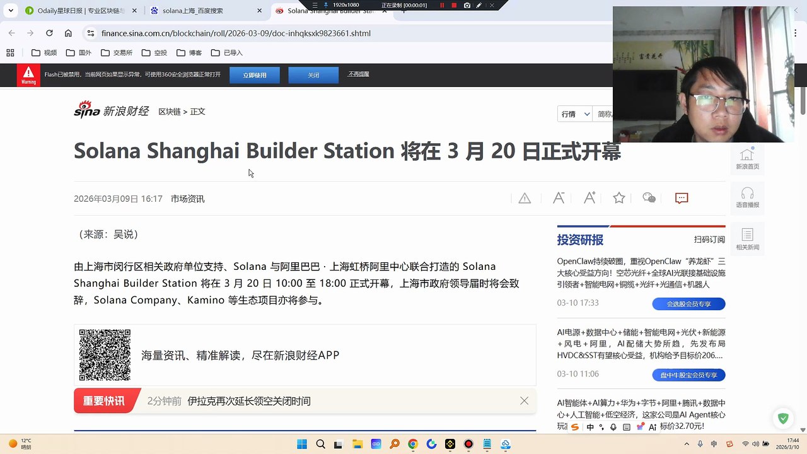Viewport: 807px width, 454px height.
Task: Open 伊拉克再次延长领空关闭时间 news flash
Action: [x=249, y=401]
